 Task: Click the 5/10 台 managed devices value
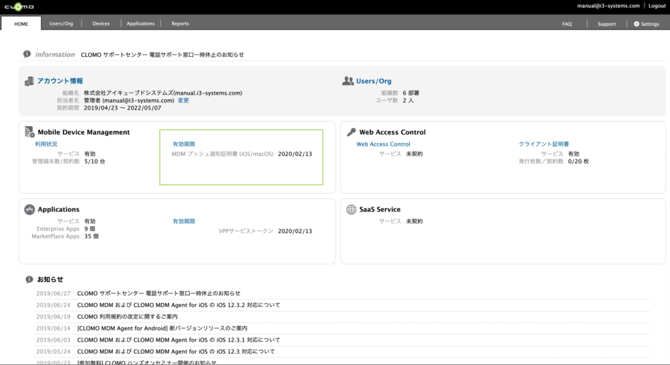tap(94, 162)
